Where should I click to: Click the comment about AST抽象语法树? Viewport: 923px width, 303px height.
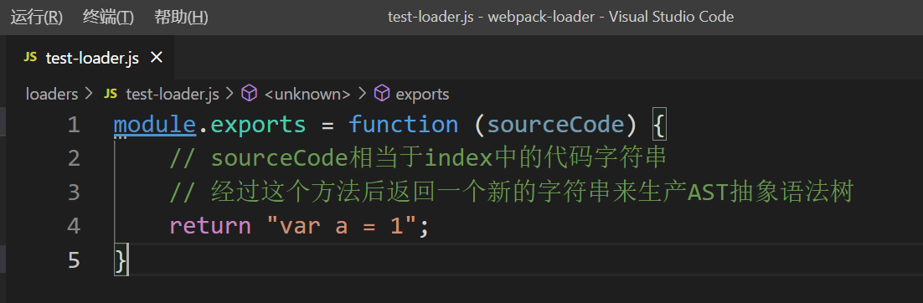pos(511,193)
